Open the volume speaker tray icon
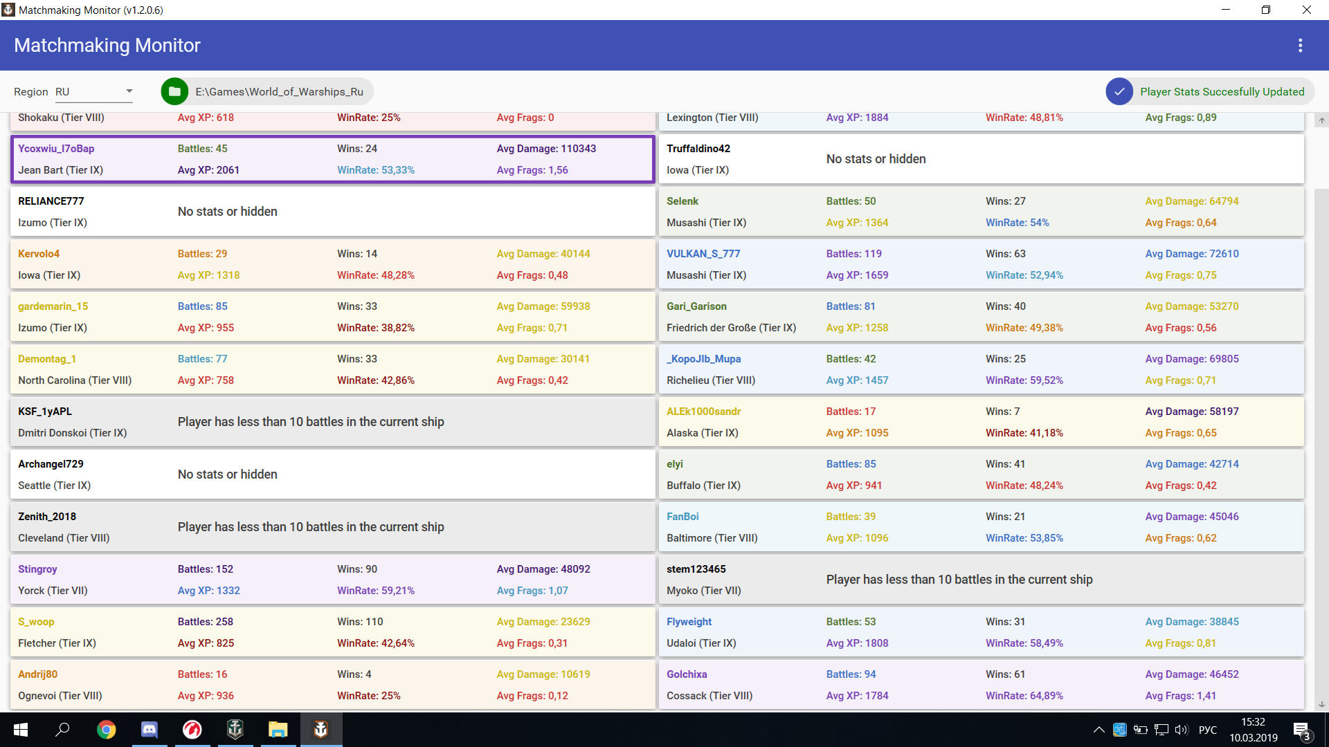Viewport: 1329px width, 747px height. tap(1181, 730)
